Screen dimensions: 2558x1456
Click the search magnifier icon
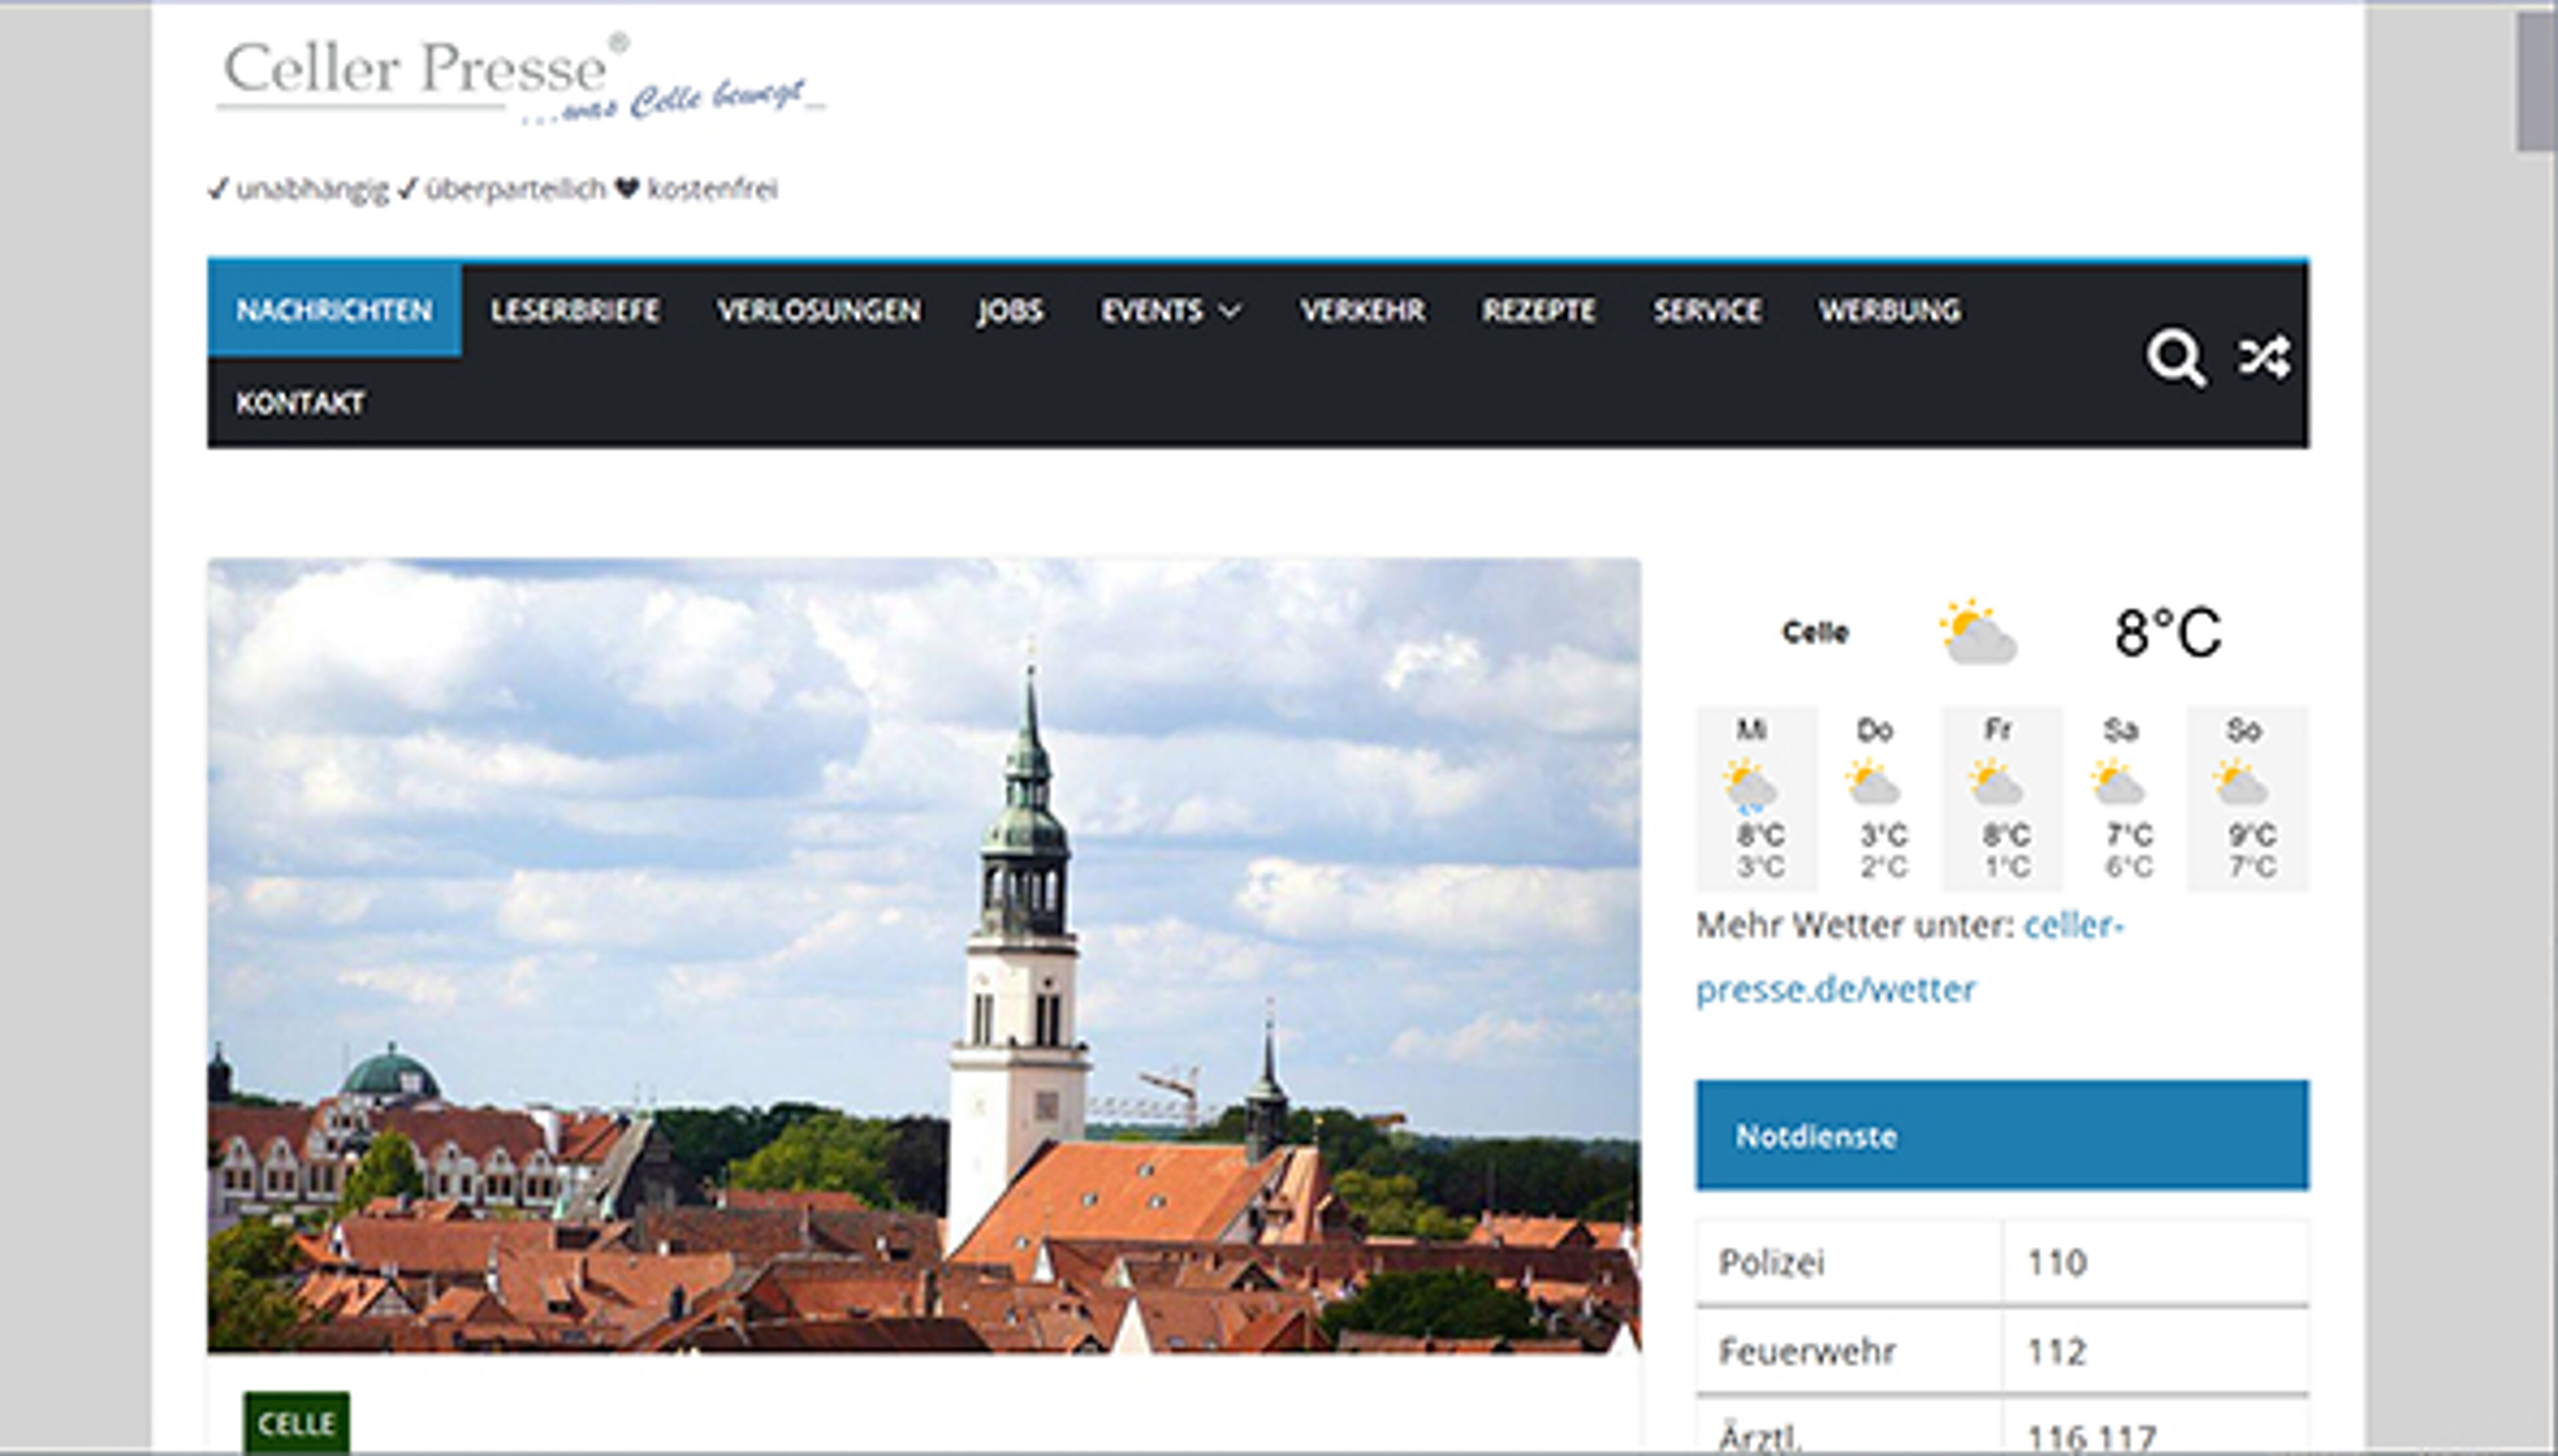click(2175, 357)
